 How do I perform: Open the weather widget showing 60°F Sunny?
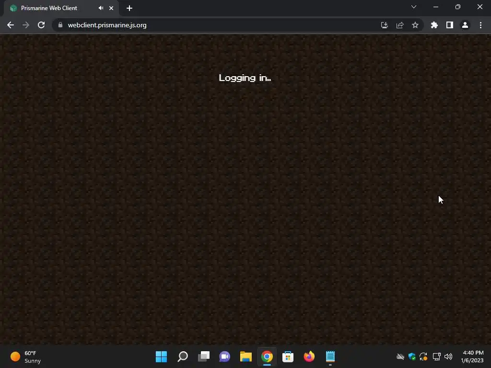(26, 356)
